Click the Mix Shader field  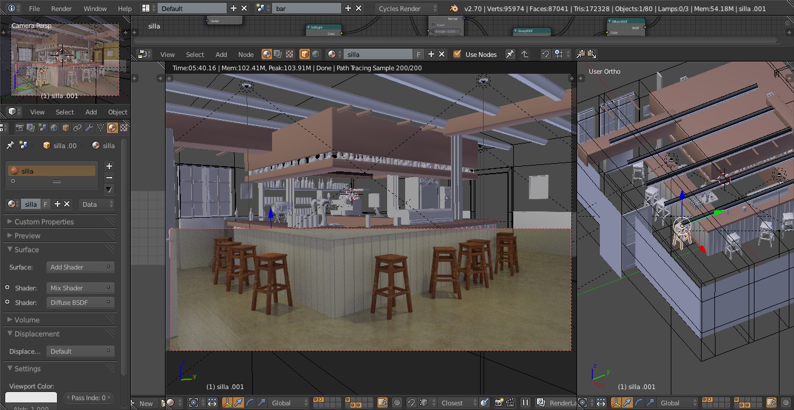click(x=80, y=288)
